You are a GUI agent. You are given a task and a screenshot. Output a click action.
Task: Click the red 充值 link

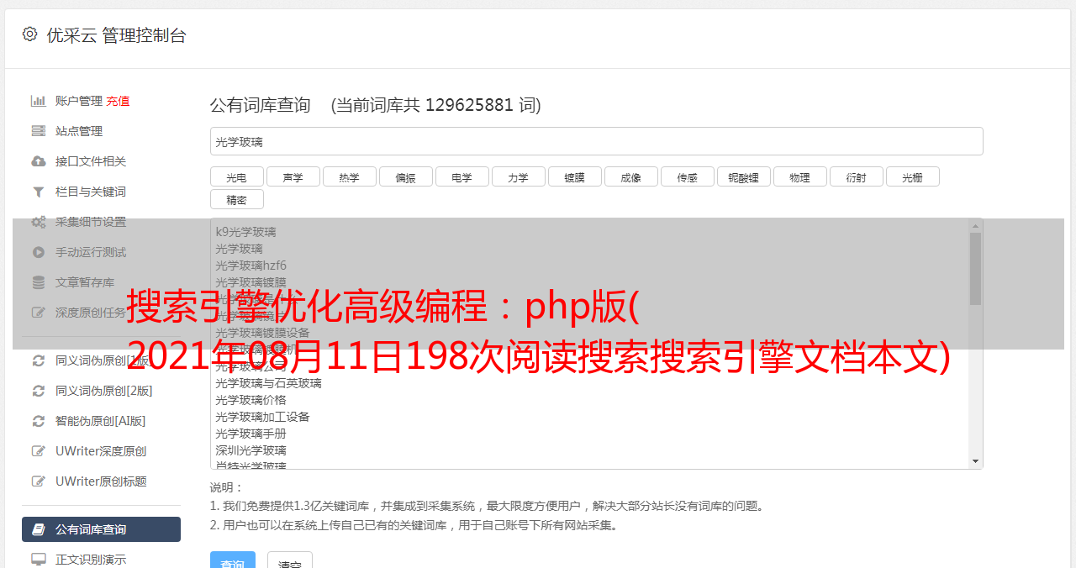pos(118,101)
